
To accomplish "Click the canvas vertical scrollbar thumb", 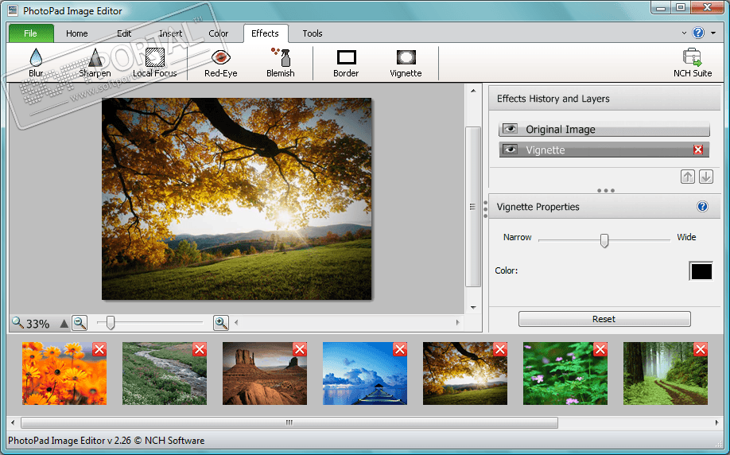I will pyautogui.click(x=472, y=206).
